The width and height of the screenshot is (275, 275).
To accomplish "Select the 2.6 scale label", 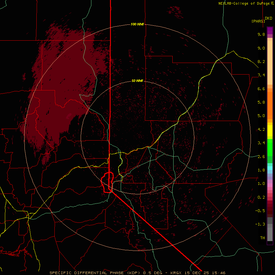I will tap(261, 157).
